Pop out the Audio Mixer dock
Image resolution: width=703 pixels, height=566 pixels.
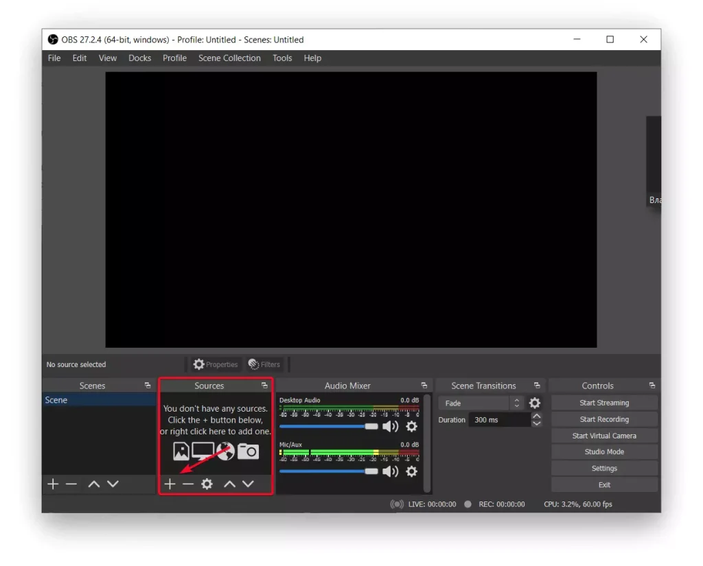tap(424, 386)
